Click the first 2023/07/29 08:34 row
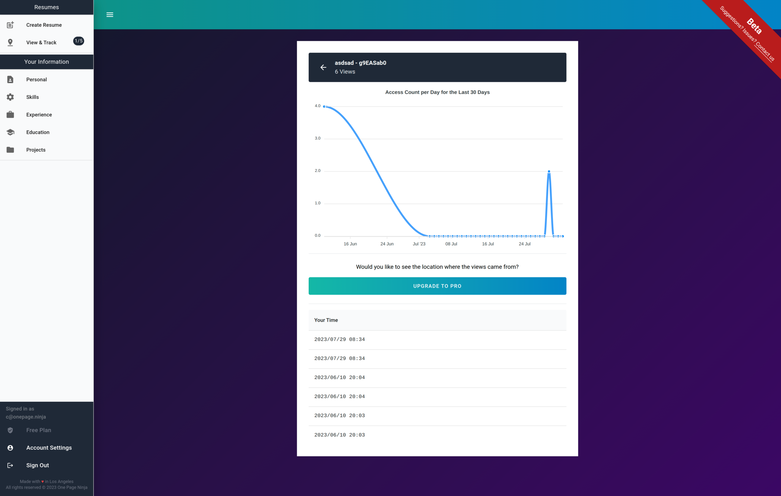The image size is (781, 496). click(x=339, y=339)
